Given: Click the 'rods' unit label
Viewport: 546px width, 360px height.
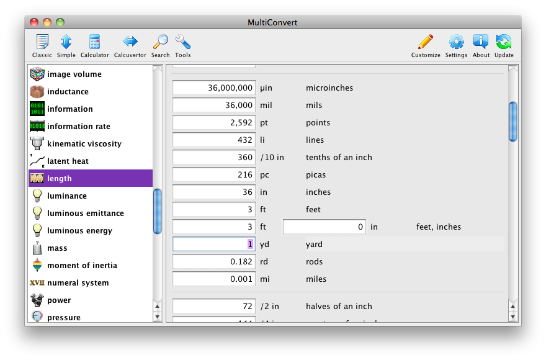Looking at the screenshot, I should click(314, 262).
